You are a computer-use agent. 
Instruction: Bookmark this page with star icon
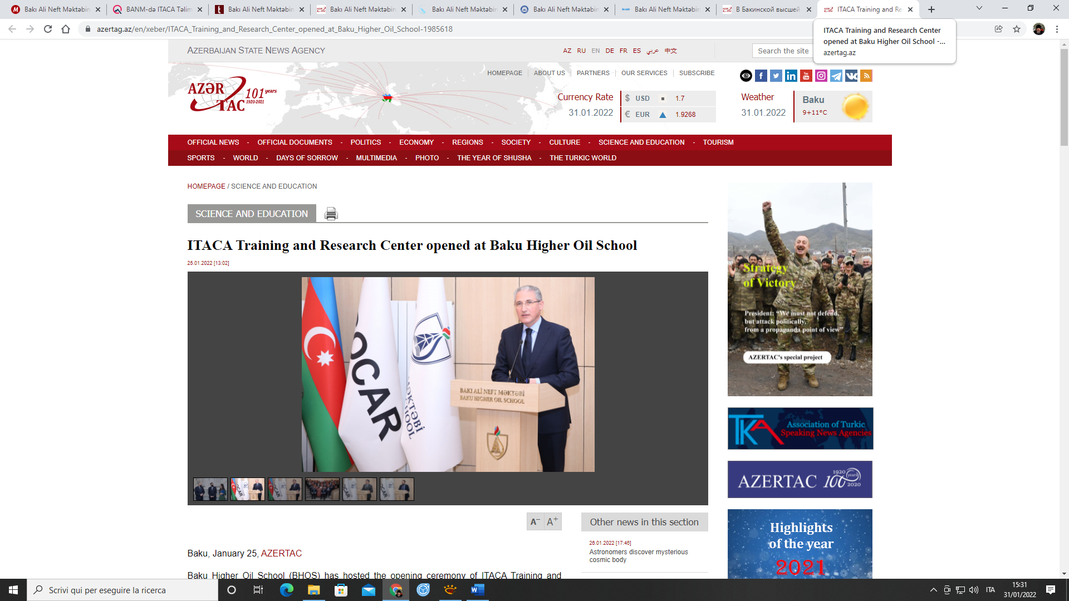point(1017,29)
